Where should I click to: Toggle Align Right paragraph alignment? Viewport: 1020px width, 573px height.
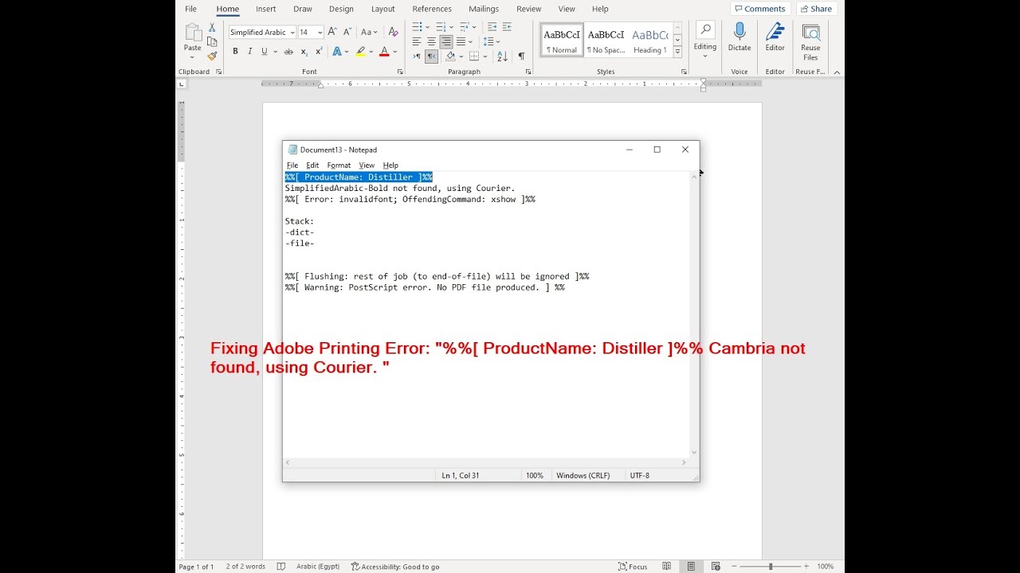(x=446, y=41)
